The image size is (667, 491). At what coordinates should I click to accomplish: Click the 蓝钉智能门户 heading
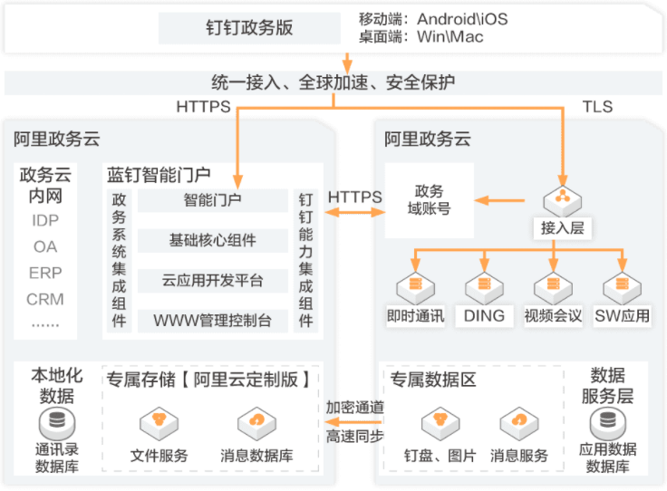[159, 175]
